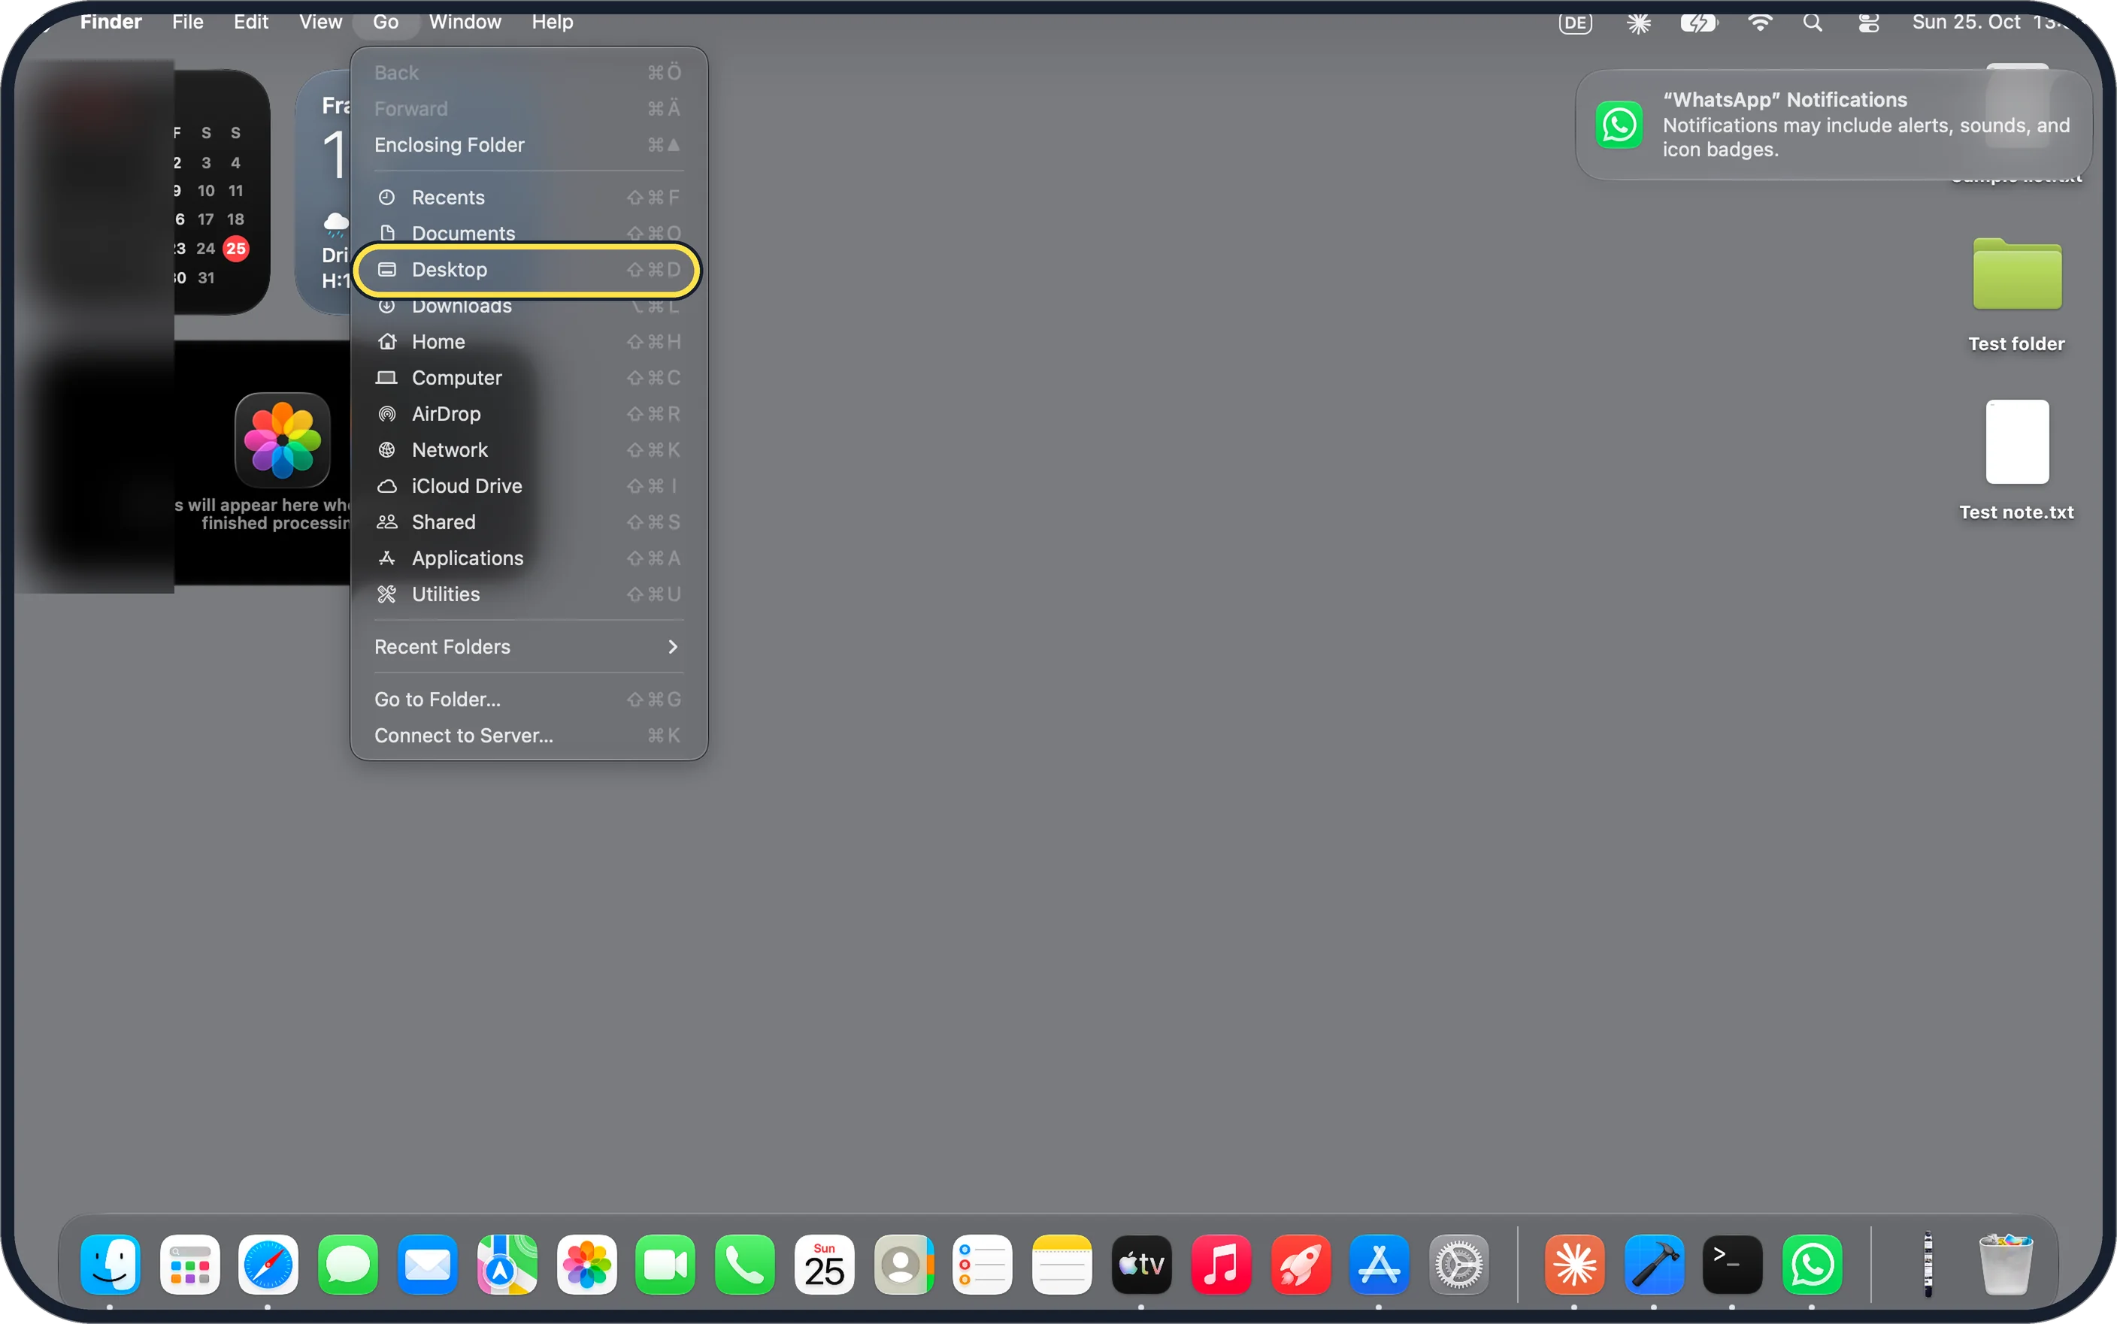
Task: Open the Help menu
Action: (x=552, y=22)
